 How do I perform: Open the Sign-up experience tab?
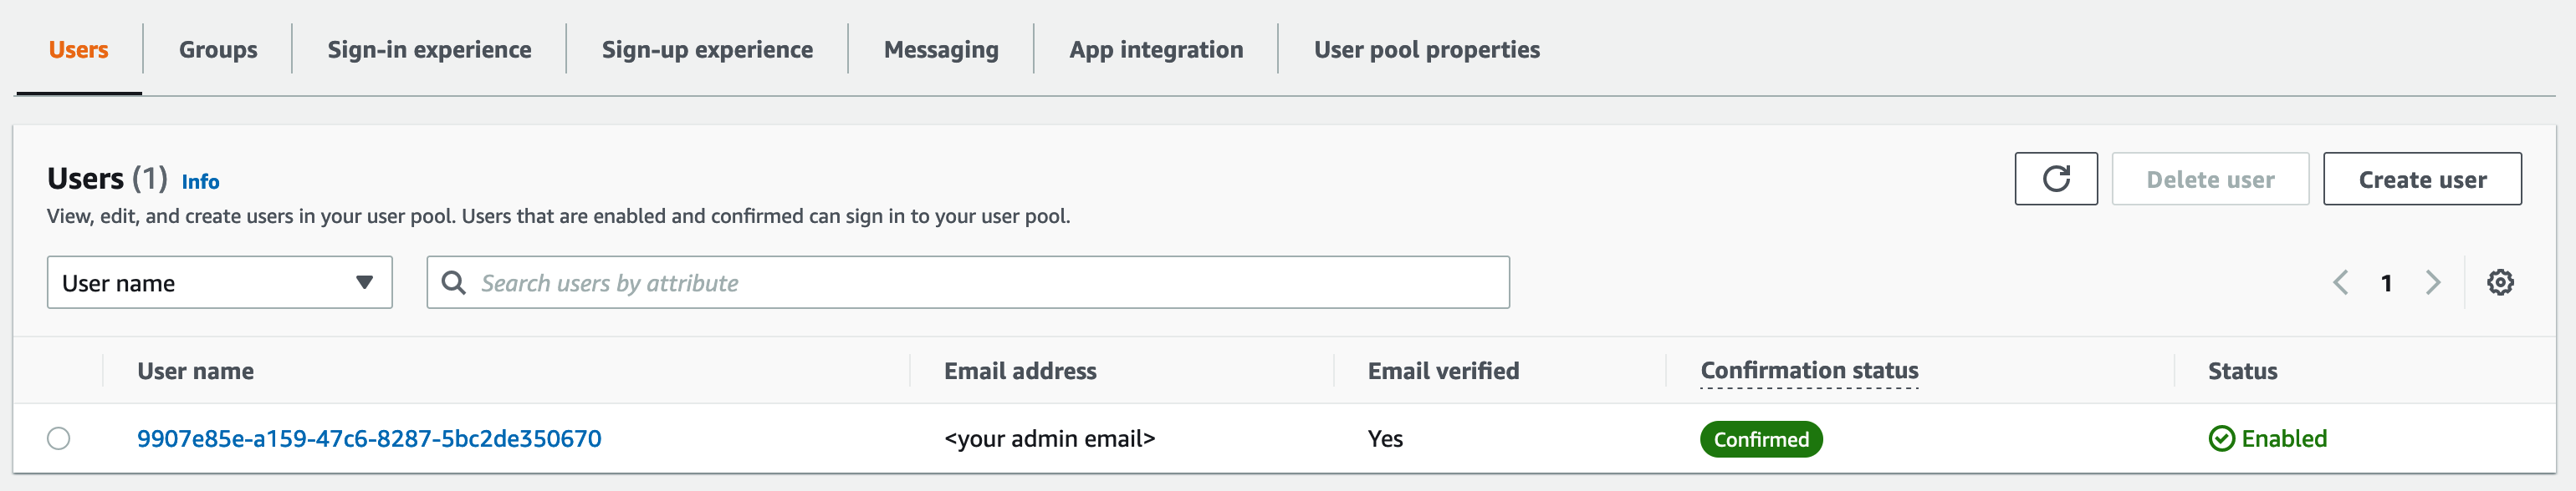click(x=707, y=50)
